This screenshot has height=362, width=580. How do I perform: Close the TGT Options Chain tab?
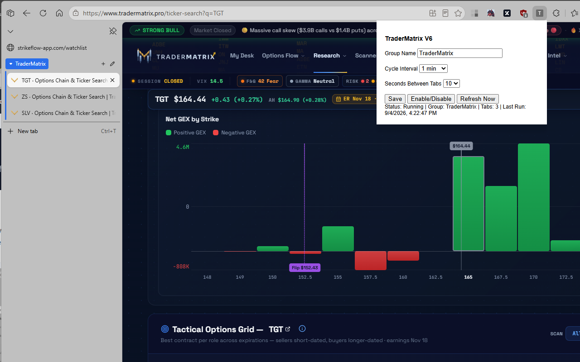[x=113, y=80]
